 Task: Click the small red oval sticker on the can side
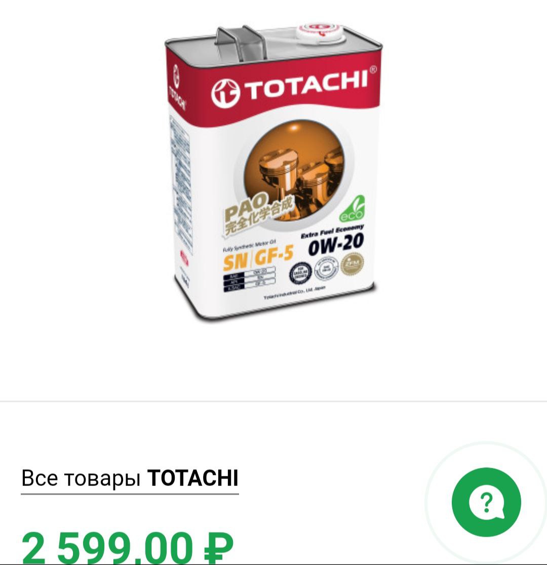(x=184, y=257)
